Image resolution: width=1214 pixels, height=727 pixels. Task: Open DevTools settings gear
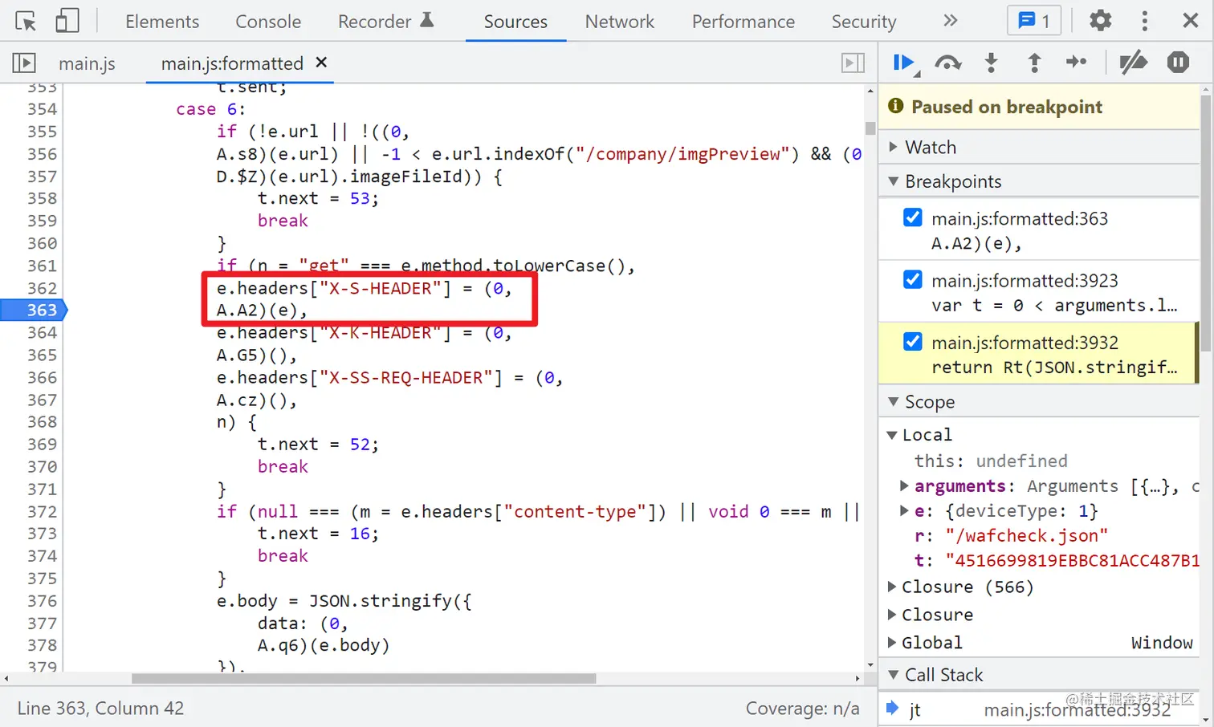[x=1101, y=21]
